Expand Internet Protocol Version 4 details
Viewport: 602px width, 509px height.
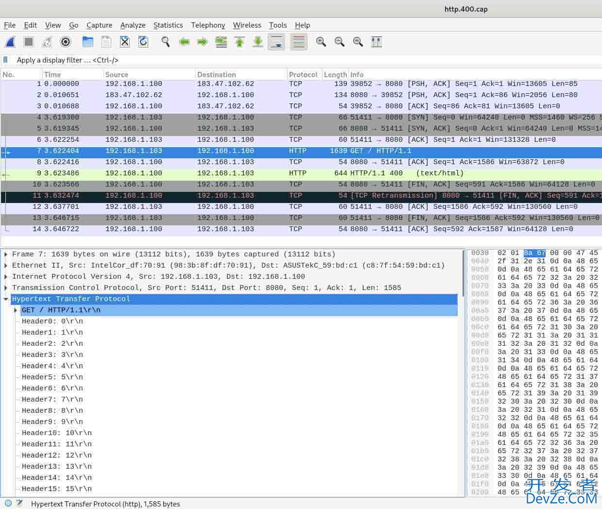coord(6,276)
